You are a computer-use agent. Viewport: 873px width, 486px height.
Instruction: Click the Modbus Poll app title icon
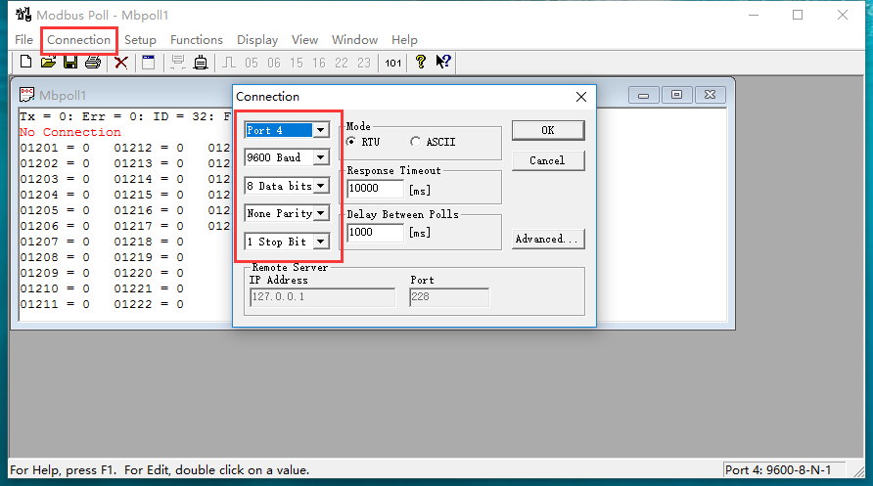23,14
